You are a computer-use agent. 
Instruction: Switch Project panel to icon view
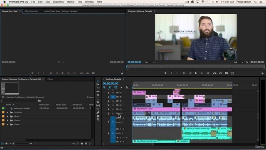[x=6, y=143]
